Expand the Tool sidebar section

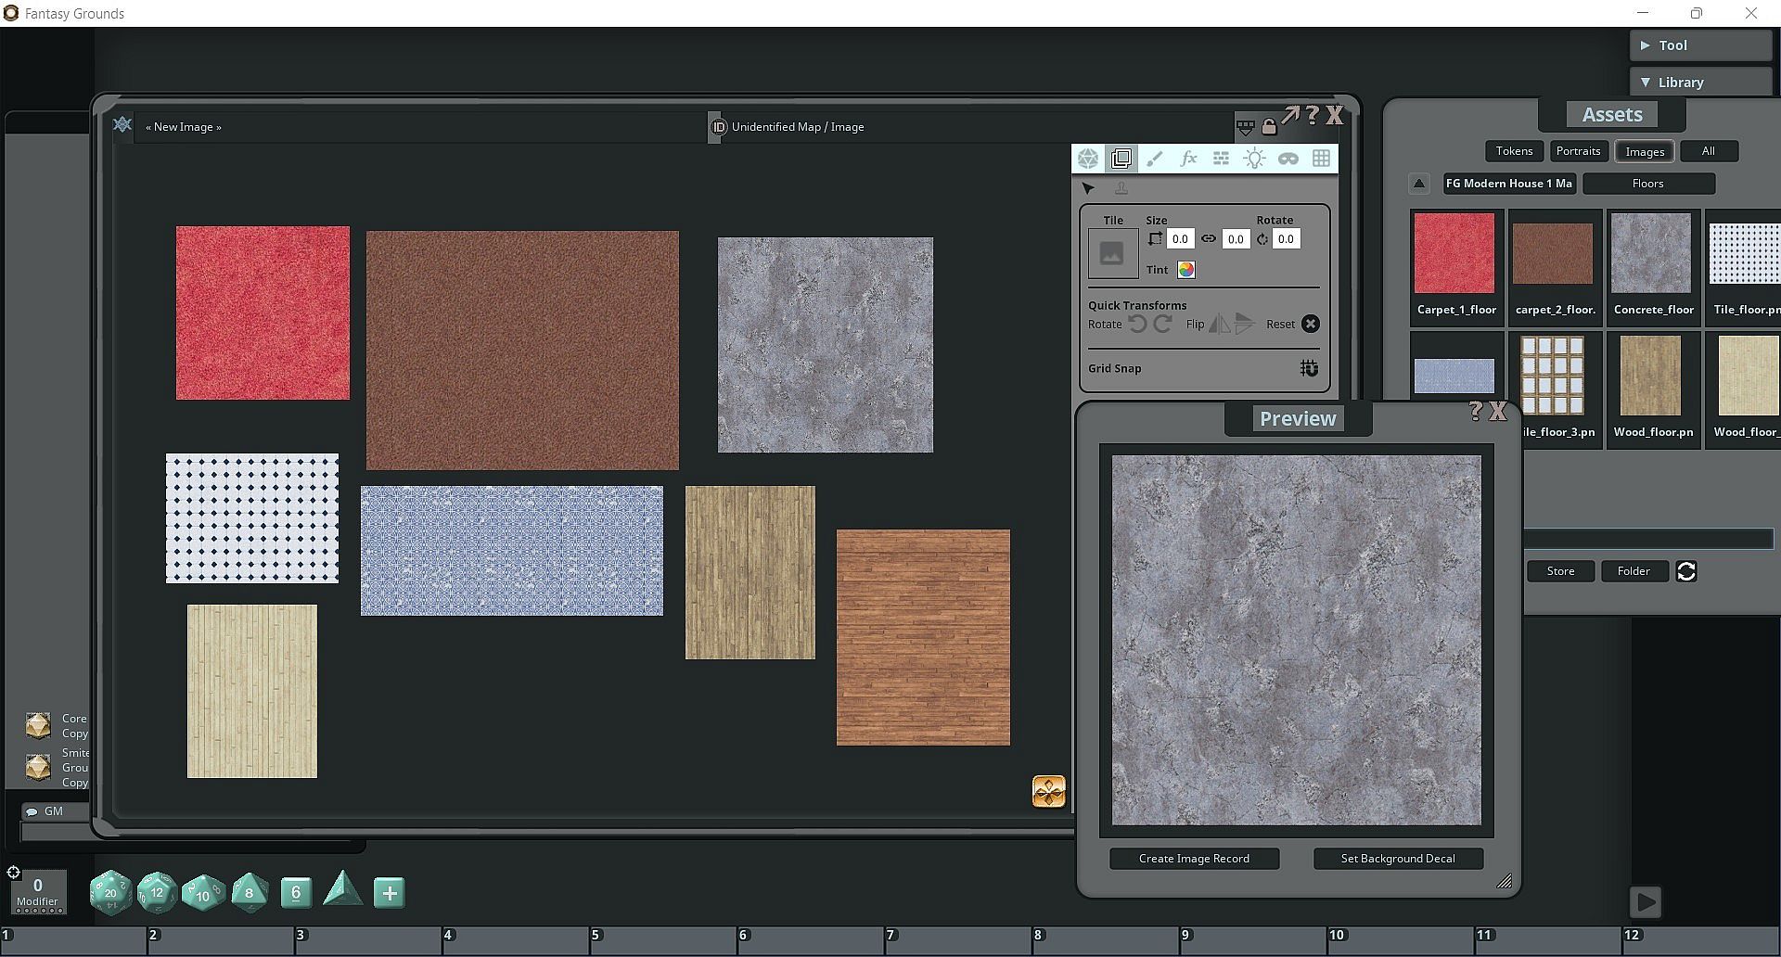(x=1699, y=45)
